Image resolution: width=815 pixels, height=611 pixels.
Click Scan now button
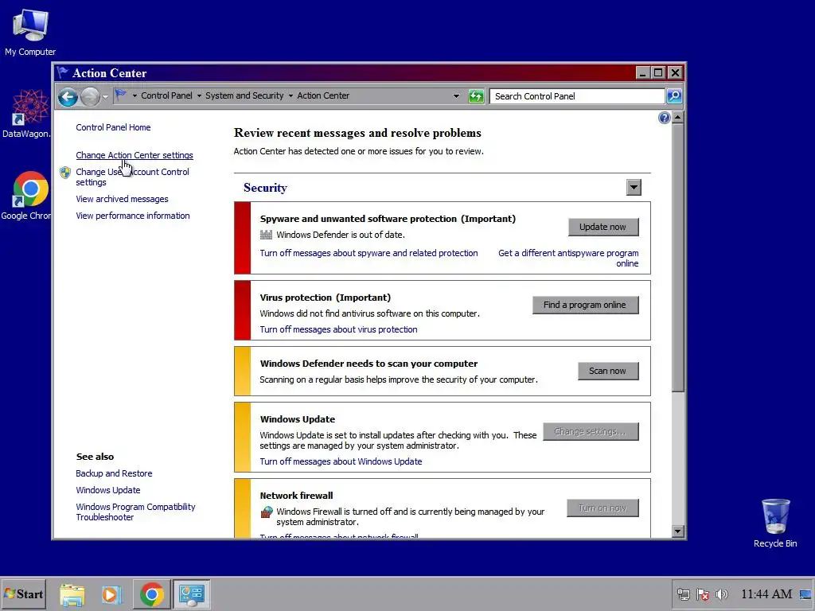coord(608,371)
